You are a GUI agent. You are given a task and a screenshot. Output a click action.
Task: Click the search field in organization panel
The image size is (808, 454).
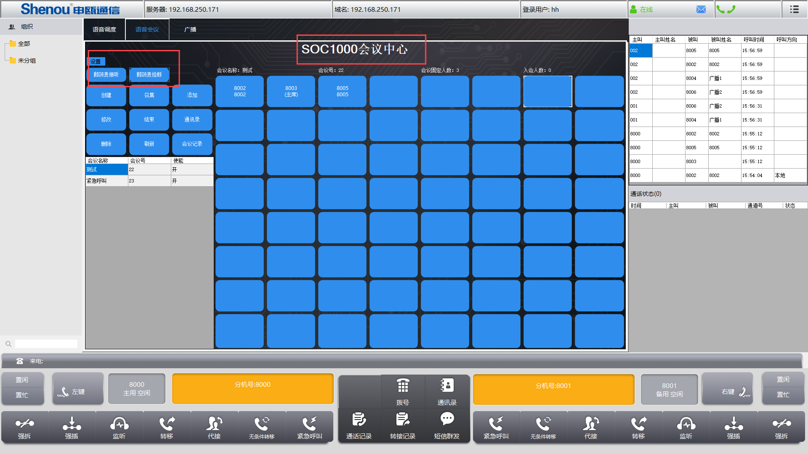pyautogui.click(x=46, y=344)
